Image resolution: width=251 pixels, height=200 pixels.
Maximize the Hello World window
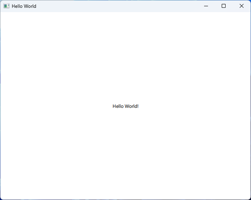coord(224,6)
